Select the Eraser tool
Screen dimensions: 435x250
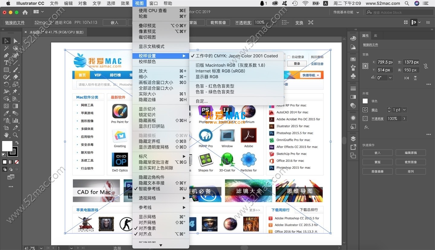pyautogui.click(x=15, y=77)
